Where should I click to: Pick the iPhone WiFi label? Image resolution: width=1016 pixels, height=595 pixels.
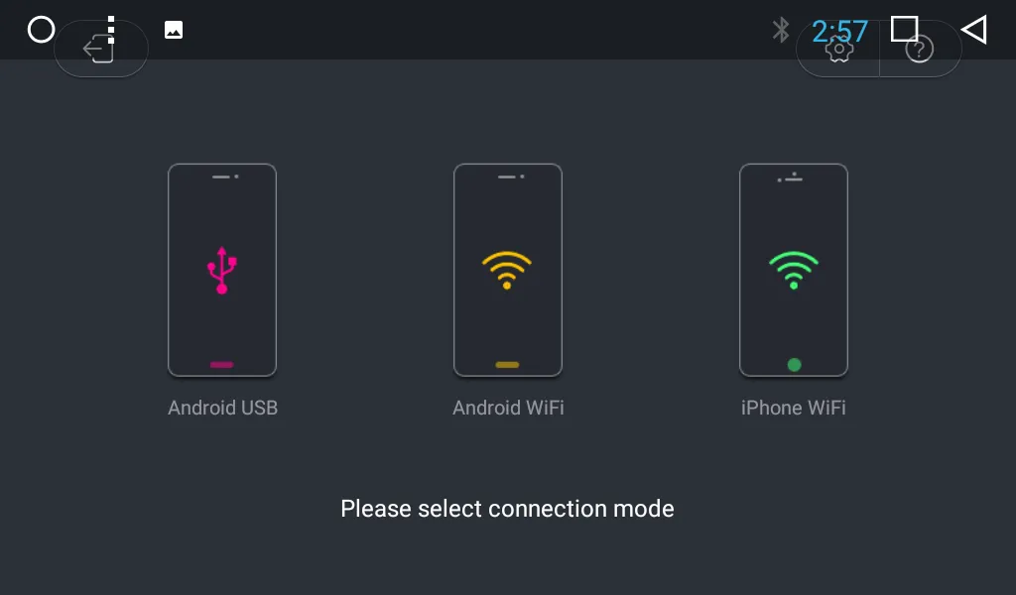pos(794,408)
